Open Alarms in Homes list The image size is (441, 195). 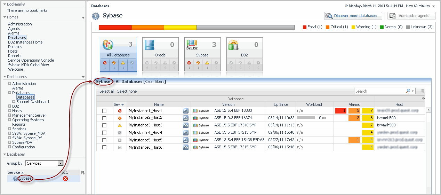tap(14, 33)
